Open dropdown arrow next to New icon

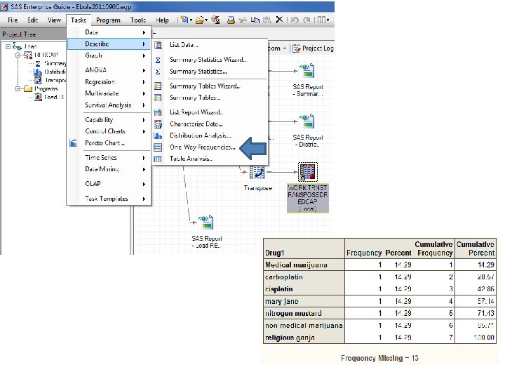click(191, 20)
